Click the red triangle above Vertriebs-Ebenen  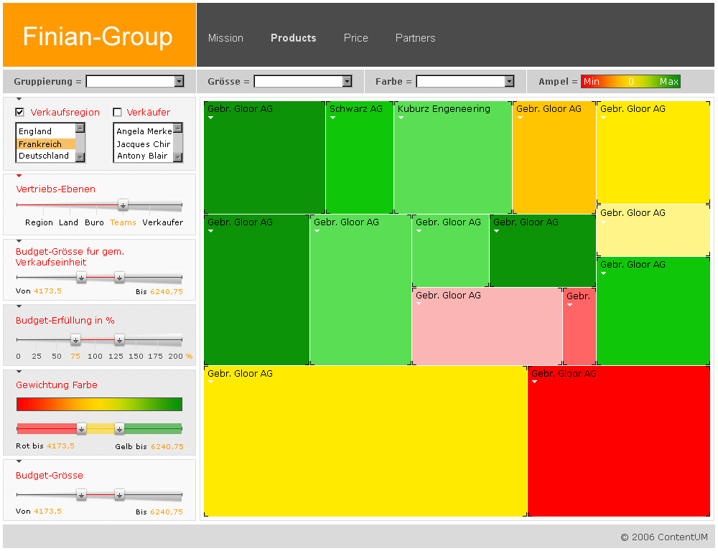click(x=19, y=176)
